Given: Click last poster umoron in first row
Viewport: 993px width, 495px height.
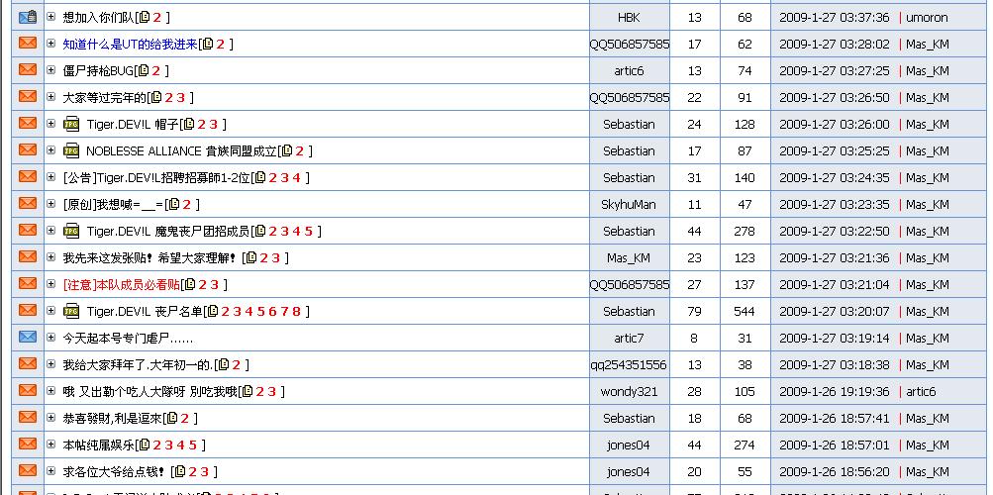Looking at the screenshot, I should click(927, 17).
